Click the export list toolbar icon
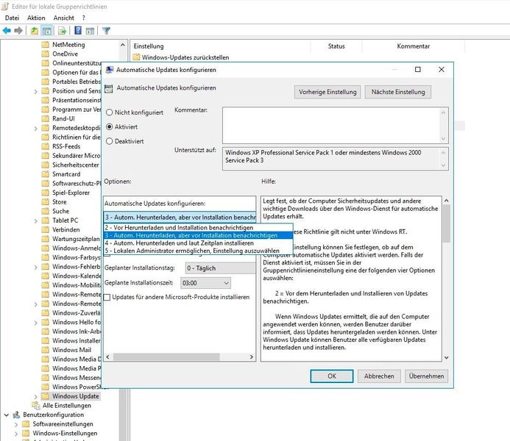Image resolution: width=510 pixels, height=441 pixels. tap(62, 31)
